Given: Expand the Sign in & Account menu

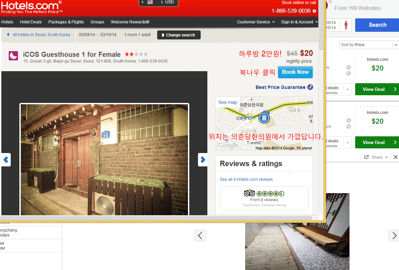Looking at the screenshot, I should pyautogui.click(x=299, y=22).
